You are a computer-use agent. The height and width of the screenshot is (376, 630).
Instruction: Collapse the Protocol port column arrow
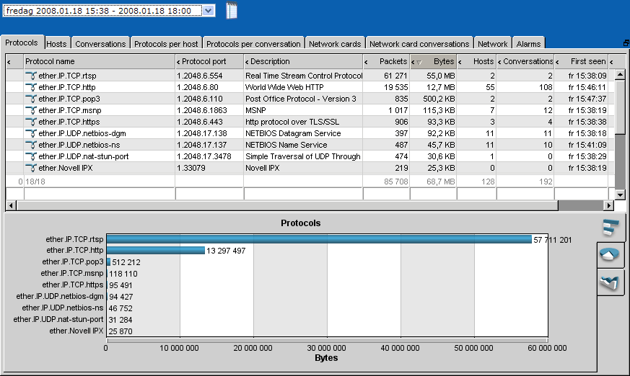(x=178, y=62)
